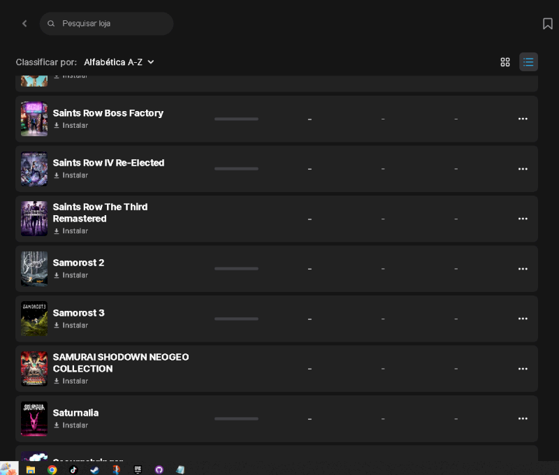The width and height of the screenshot is (559, 475).
Task: Open Saturnalia cover thumbnail
Action: coord(34,418)
